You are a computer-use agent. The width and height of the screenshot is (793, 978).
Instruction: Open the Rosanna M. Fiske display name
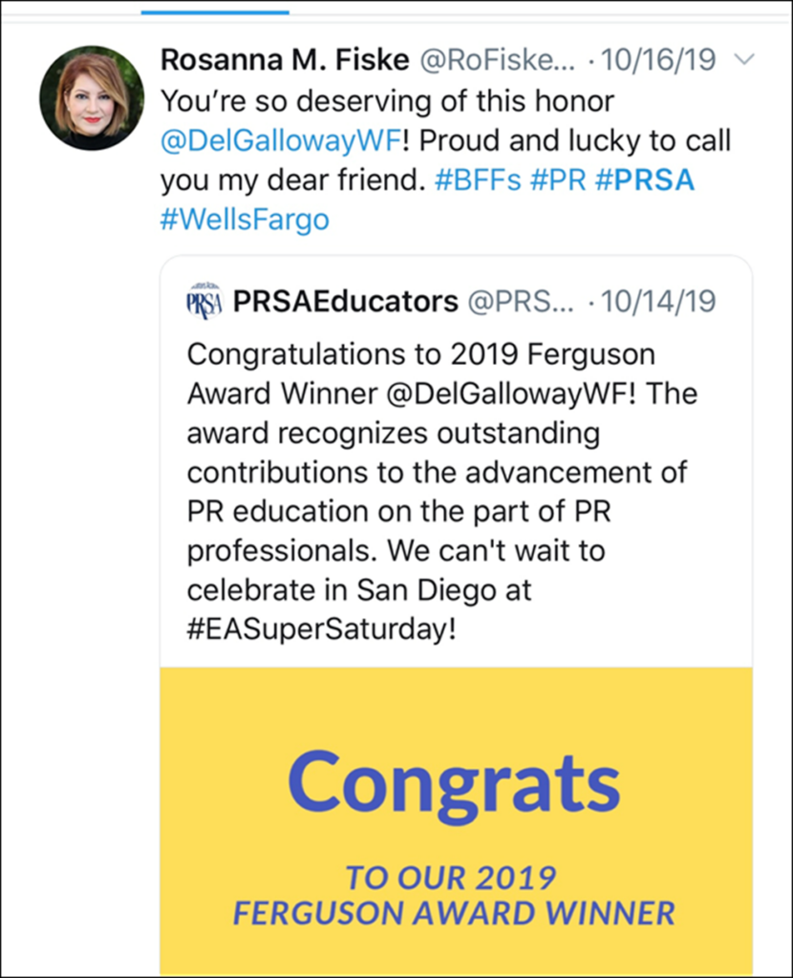pyautogui.click(x=284, y=60)
